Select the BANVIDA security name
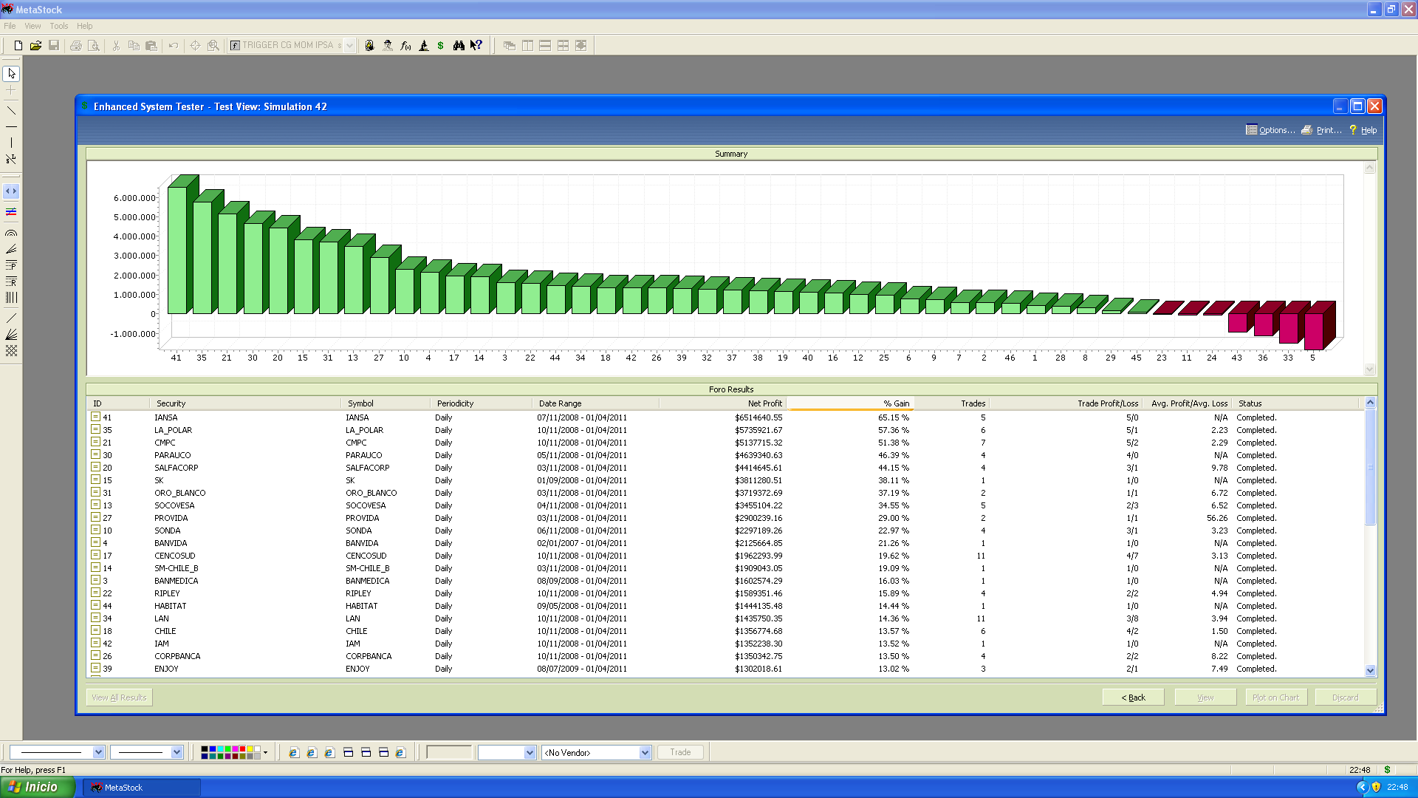The height and width of the screenshot is (798, 1418). 171,543
